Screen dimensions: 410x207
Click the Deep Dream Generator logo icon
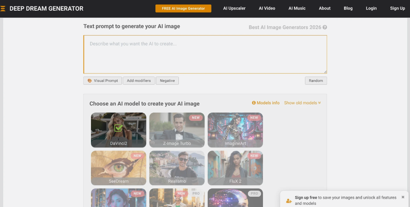coord(3,8)
